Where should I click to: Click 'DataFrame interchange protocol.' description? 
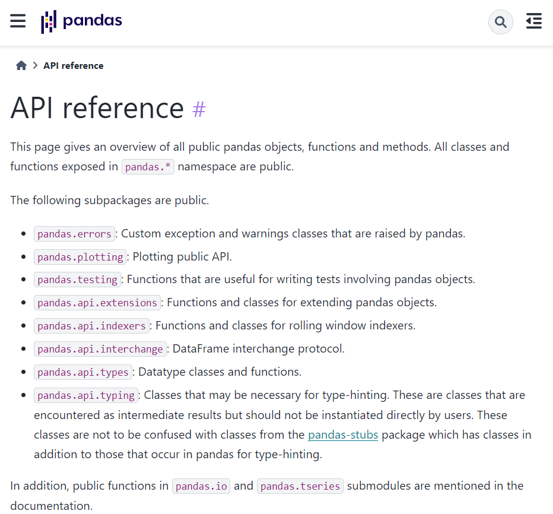259,349
